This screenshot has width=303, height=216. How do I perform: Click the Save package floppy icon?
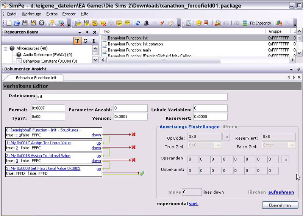[x=25, y=23]
